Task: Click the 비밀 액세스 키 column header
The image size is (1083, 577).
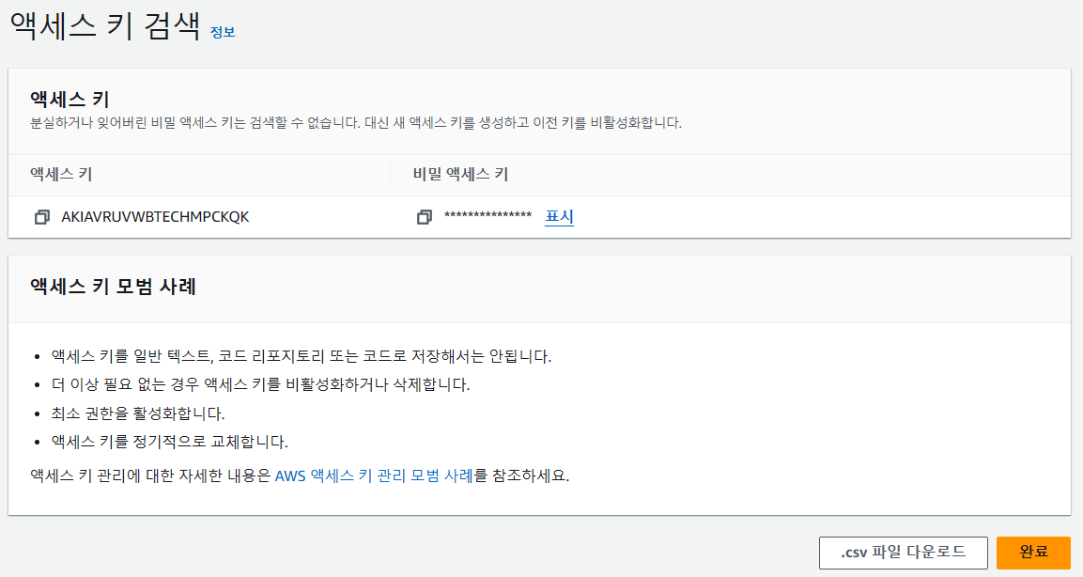Action: point(460,174)
